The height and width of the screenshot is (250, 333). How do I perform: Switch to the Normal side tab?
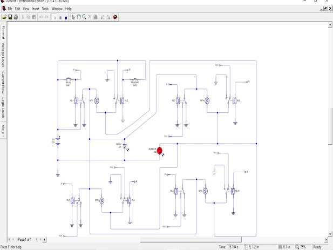(x=3, y=33)
